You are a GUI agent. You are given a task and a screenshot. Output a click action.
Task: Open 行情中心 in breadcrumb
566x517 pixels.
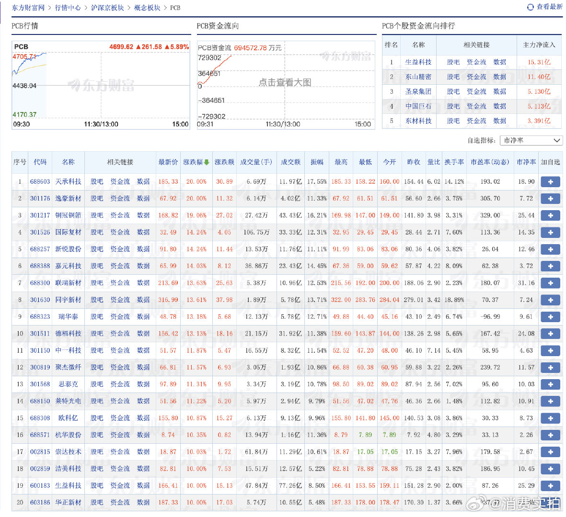[68, 8]
